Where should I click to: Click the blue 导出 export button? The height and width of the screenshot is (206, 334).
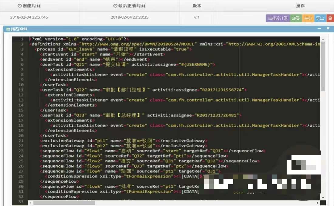(320, 18)
